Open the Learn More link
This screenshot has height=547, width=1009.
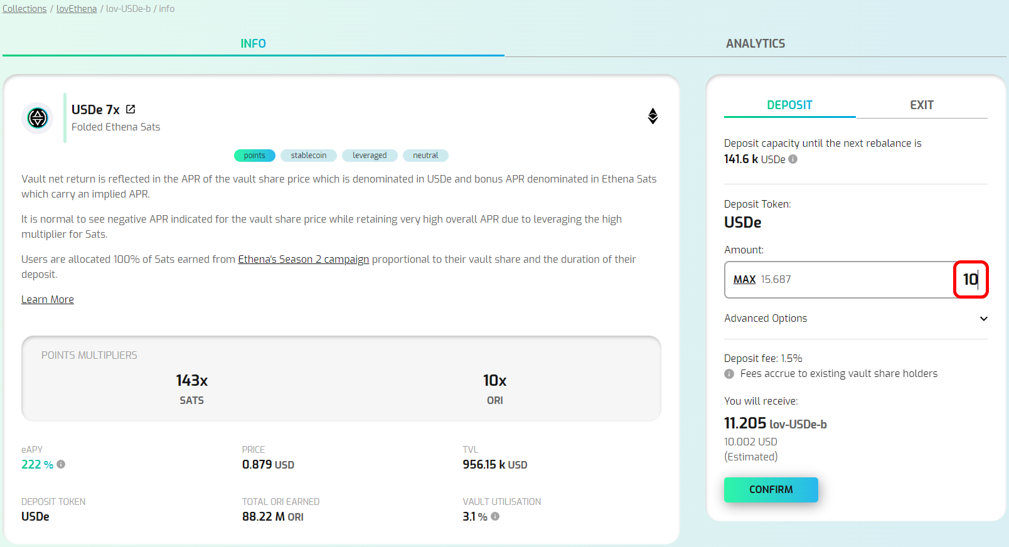point(48,299)
